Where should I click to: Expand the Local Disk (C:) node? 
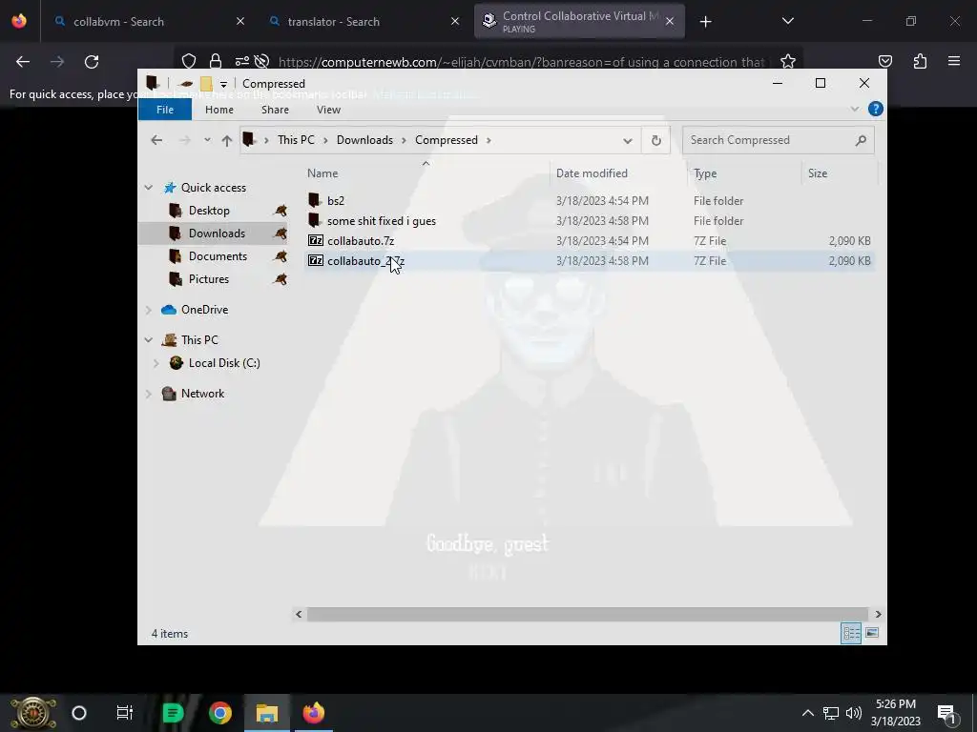tap(156, 363)
